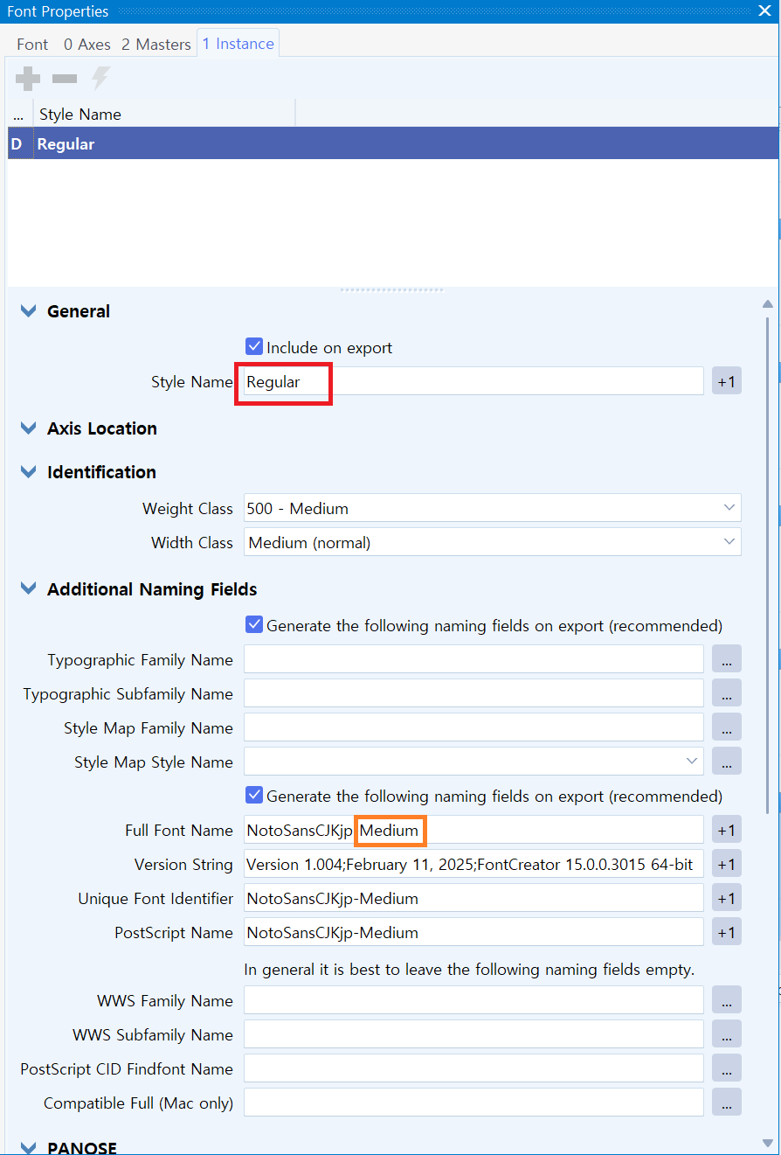781x1155 pixels.
Task: Click +1 button next to Version String
Action: tap(726, 864)
